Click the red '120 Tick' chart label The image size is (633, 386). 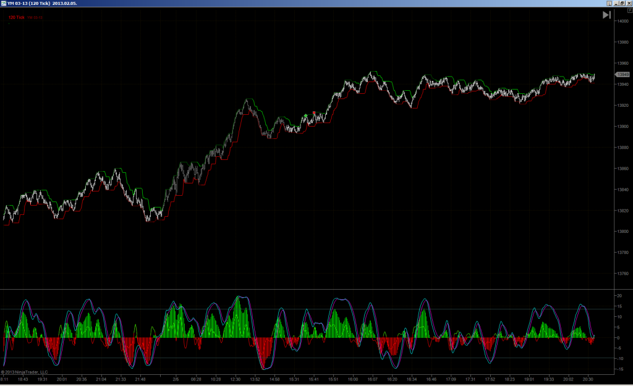point(17,18)
